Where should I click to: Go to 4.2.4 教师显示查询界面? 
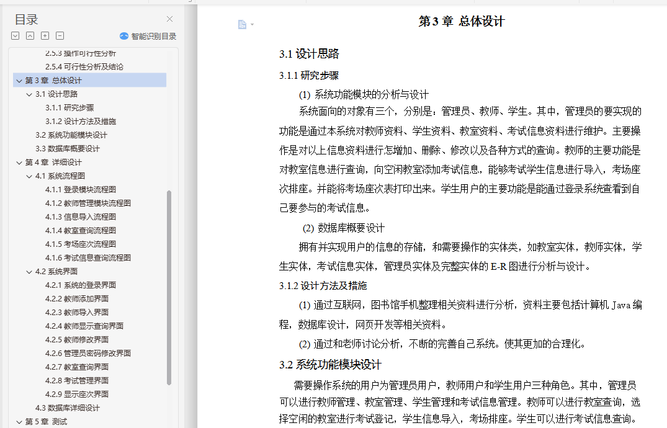point(84,326)
